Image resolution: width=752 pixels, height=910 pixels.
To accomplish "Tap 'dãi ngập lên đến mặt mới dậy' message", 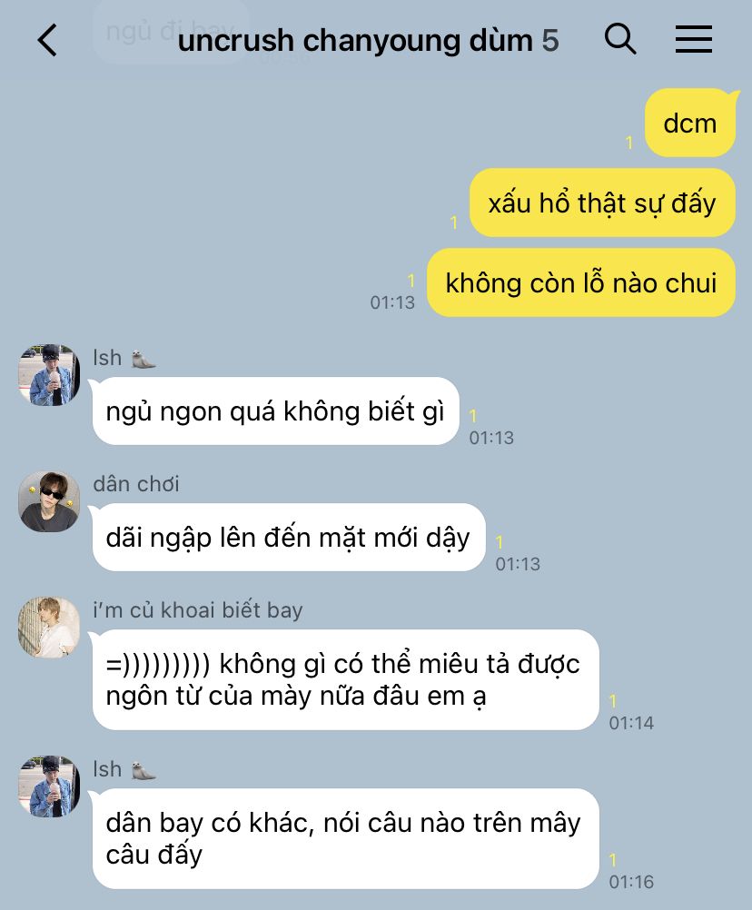I will point(289,538).
